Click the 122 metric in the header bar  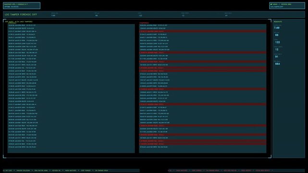pos(140,15)
